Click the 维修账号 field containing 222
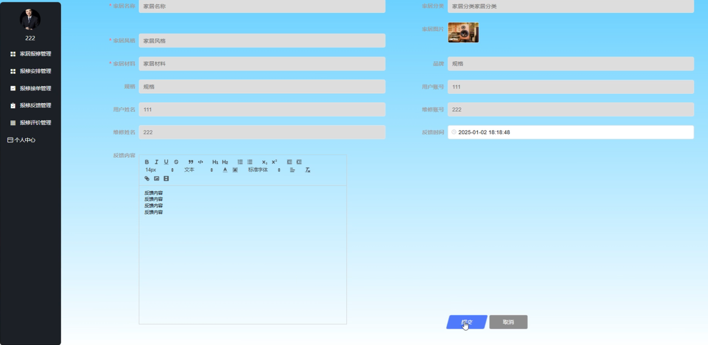This screenshot has height=345, width=708. [x=571, y=109]
